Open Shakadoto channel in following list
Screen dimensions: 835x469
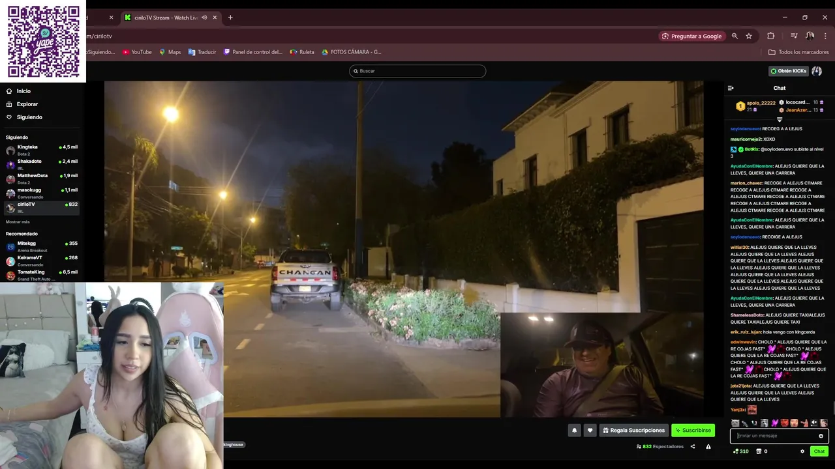coord(42,165)
